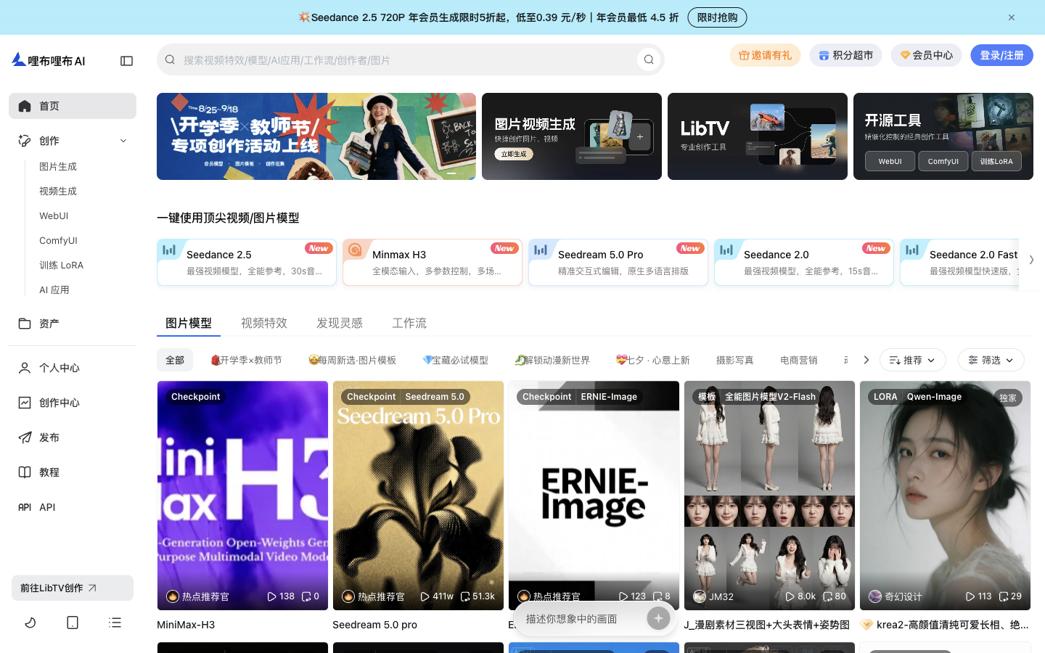Click the 邀请有礼 button
Screen dimensions: 1045x653
point(765,55)
